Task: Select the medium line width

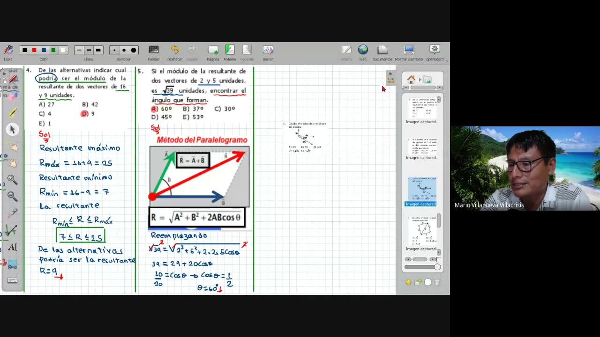Action: click(x=89, y=50)
